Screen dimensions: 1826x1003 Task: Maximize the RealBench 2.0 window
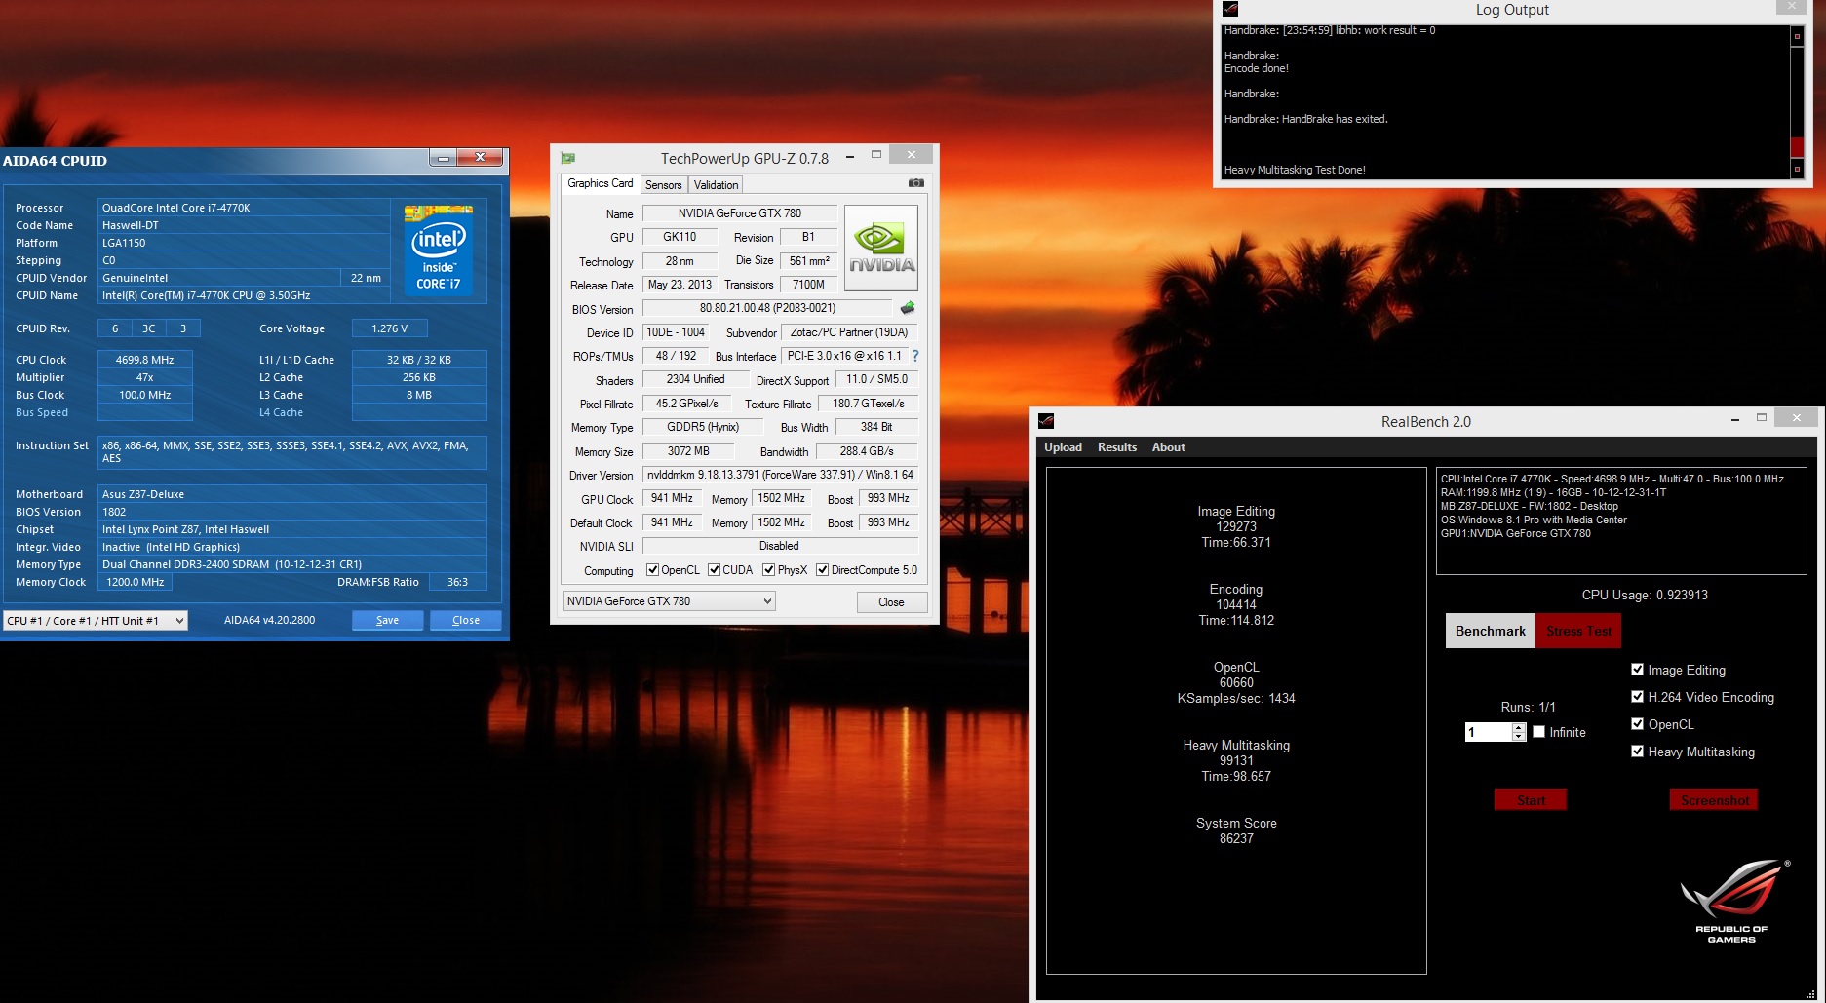[x=1762, y=418]
